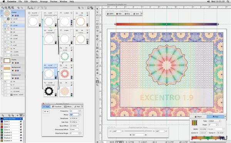Select the magnifier zoom tool
This screenshot has width=231, height=143.
tap(97, 85)
